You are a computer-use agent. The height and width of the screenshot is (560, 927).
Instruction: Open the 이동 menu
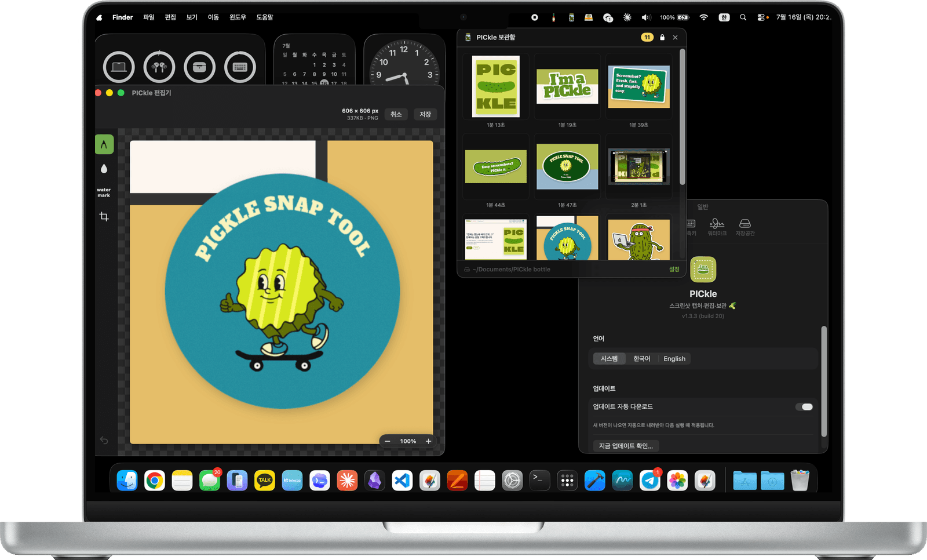pyautogui.click(x=213, y=17)
